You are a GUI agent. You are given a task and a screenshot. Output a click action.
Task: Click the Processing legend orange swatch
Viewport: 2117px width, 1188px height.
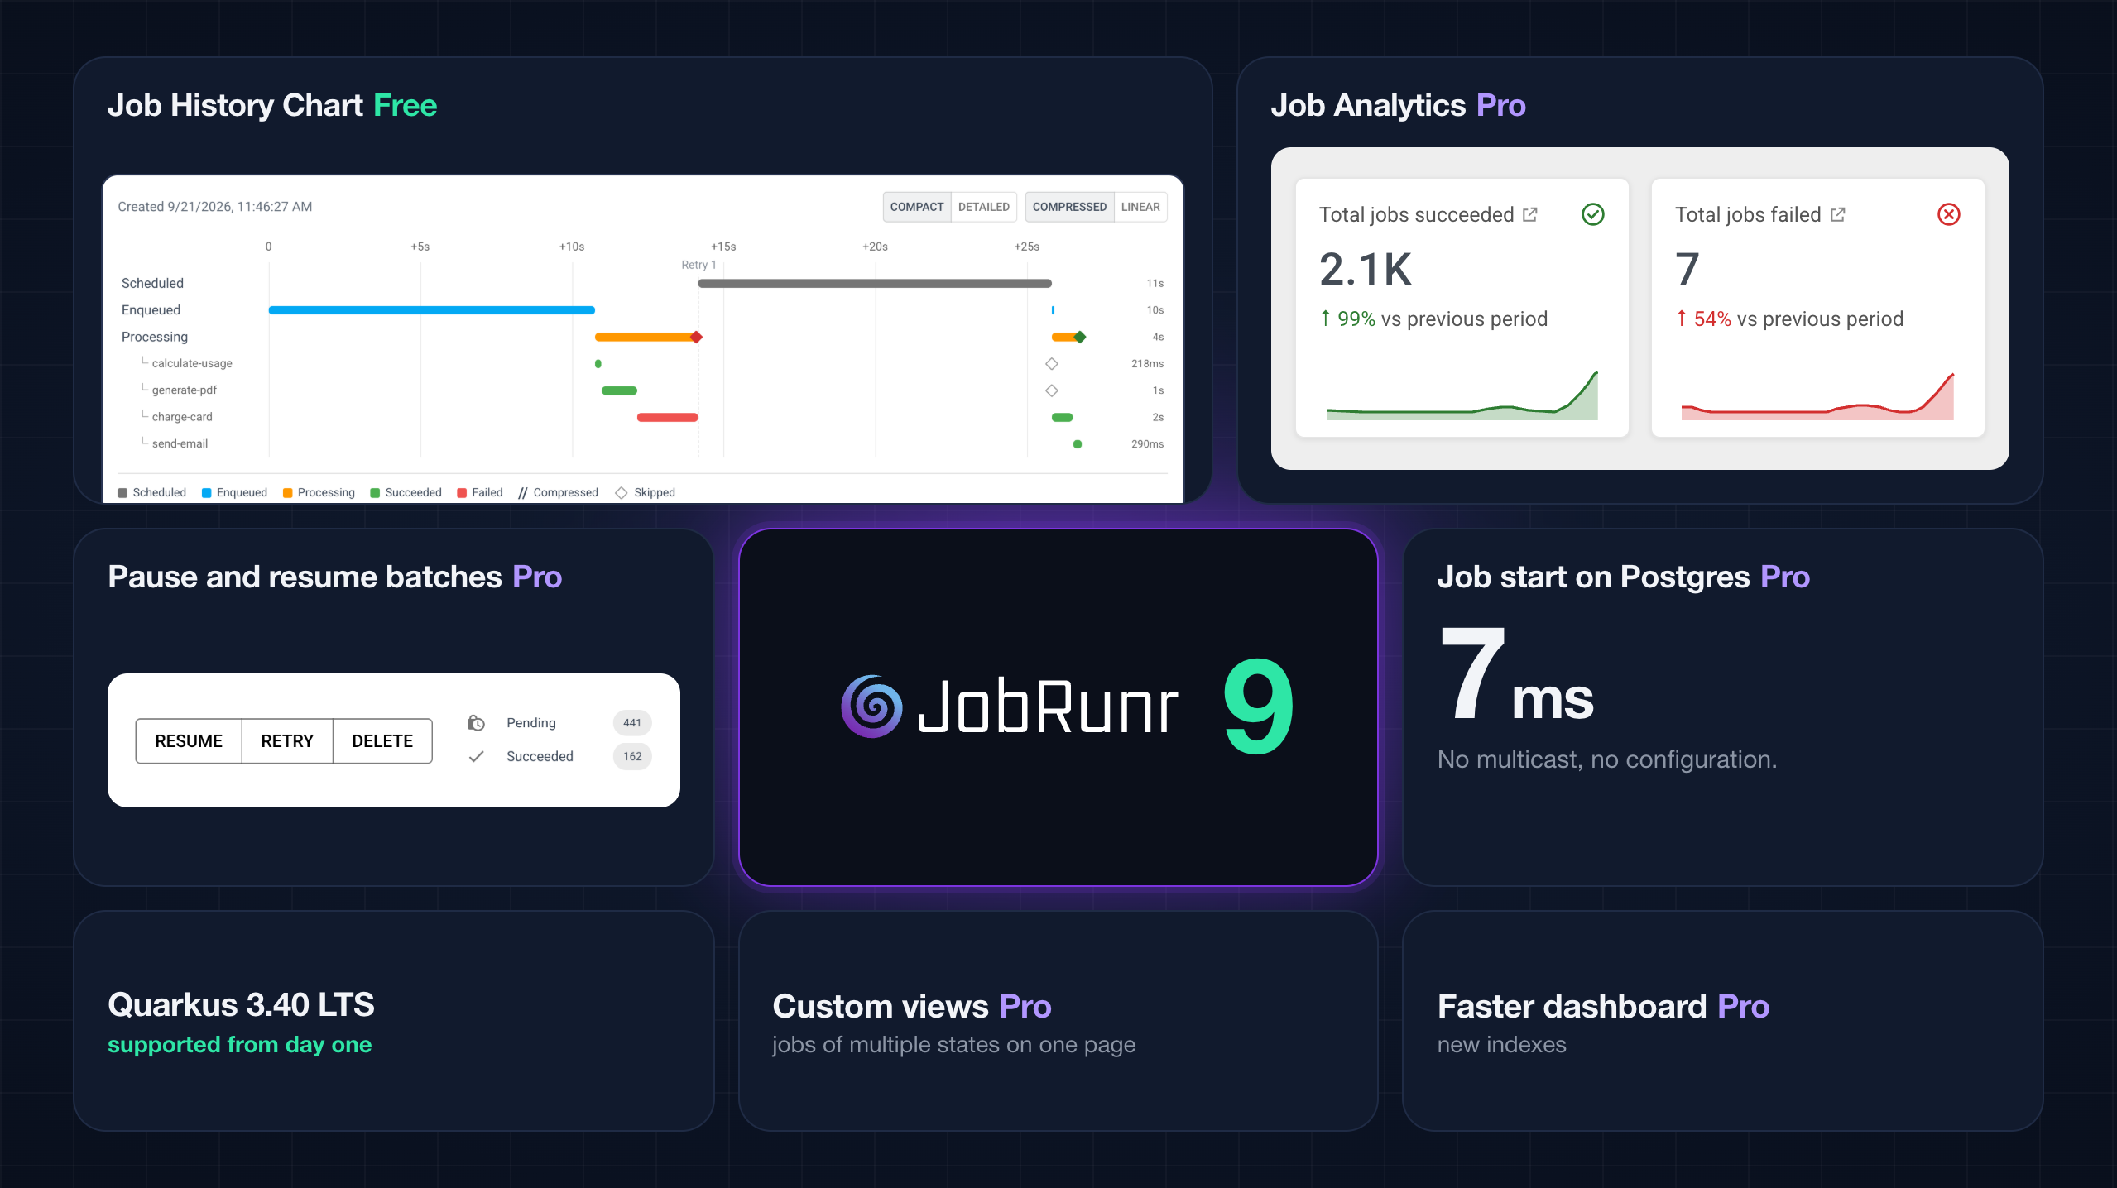(x=288, y=493)
